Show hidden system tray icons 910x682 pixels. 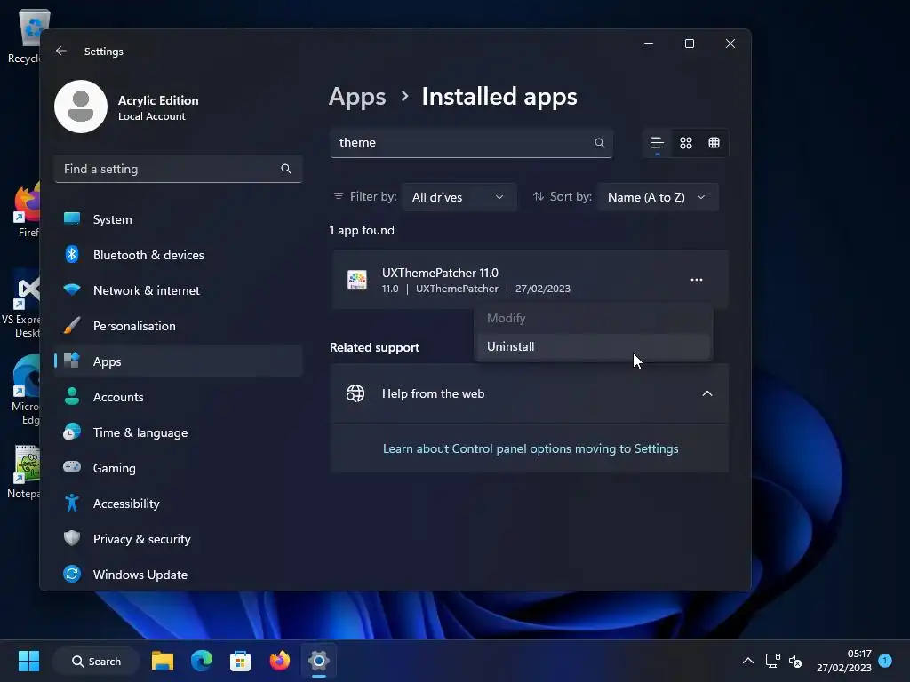coord(748,661)
